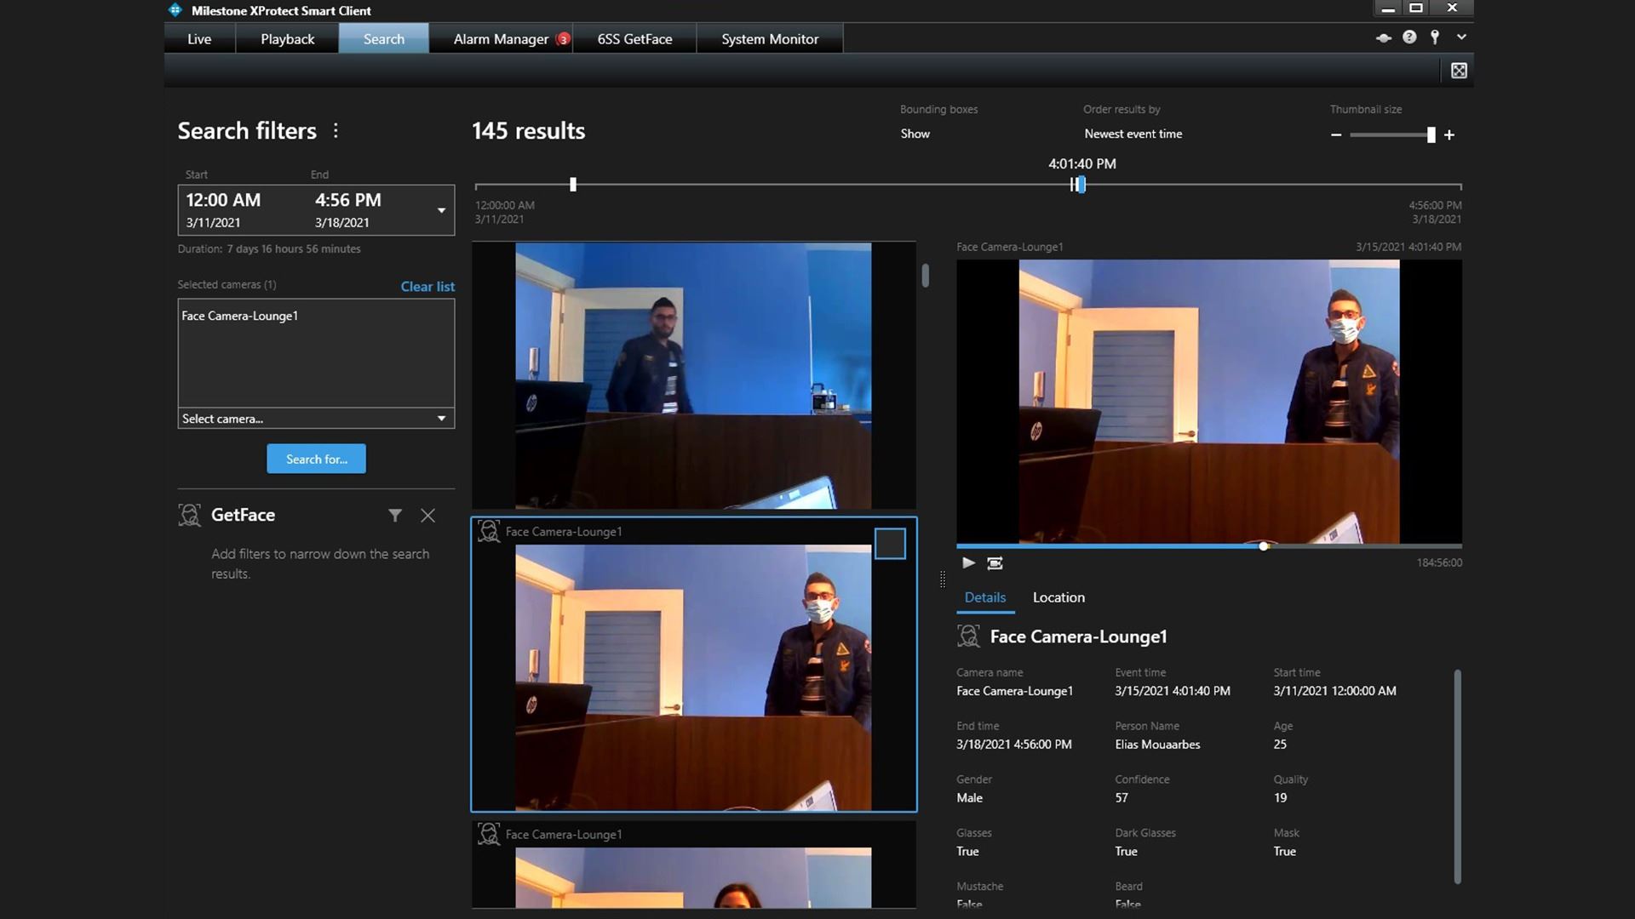Select the first search result thumbnail
Screen dimensions: 1635x919
coord(693,375)
